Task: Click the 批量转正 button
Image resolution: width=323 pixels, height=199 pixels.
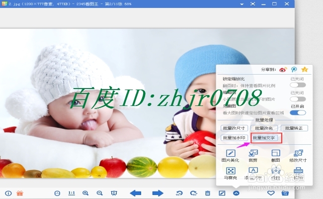Action: 294,128
